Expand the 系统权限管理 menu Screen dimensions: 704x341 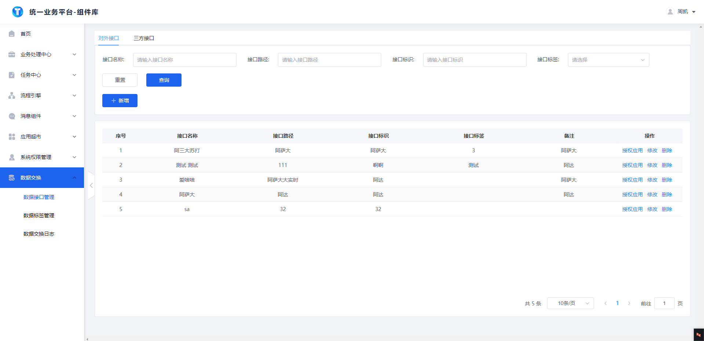tap(74, 157)
